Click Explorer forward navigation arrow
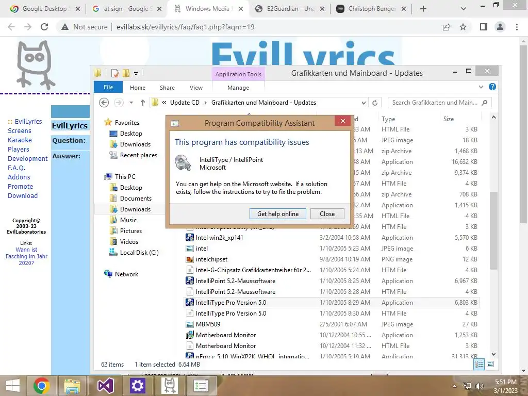The width and height of the screenshot is (528, 396). click(119, 103)
